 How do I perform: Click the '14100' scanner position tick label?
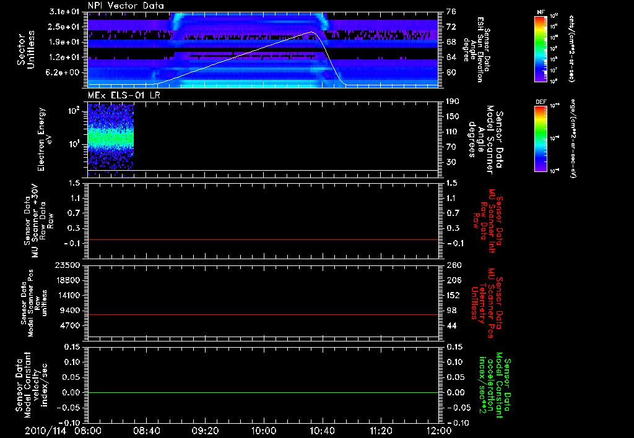pyautogui.click(x=68, y=295)
